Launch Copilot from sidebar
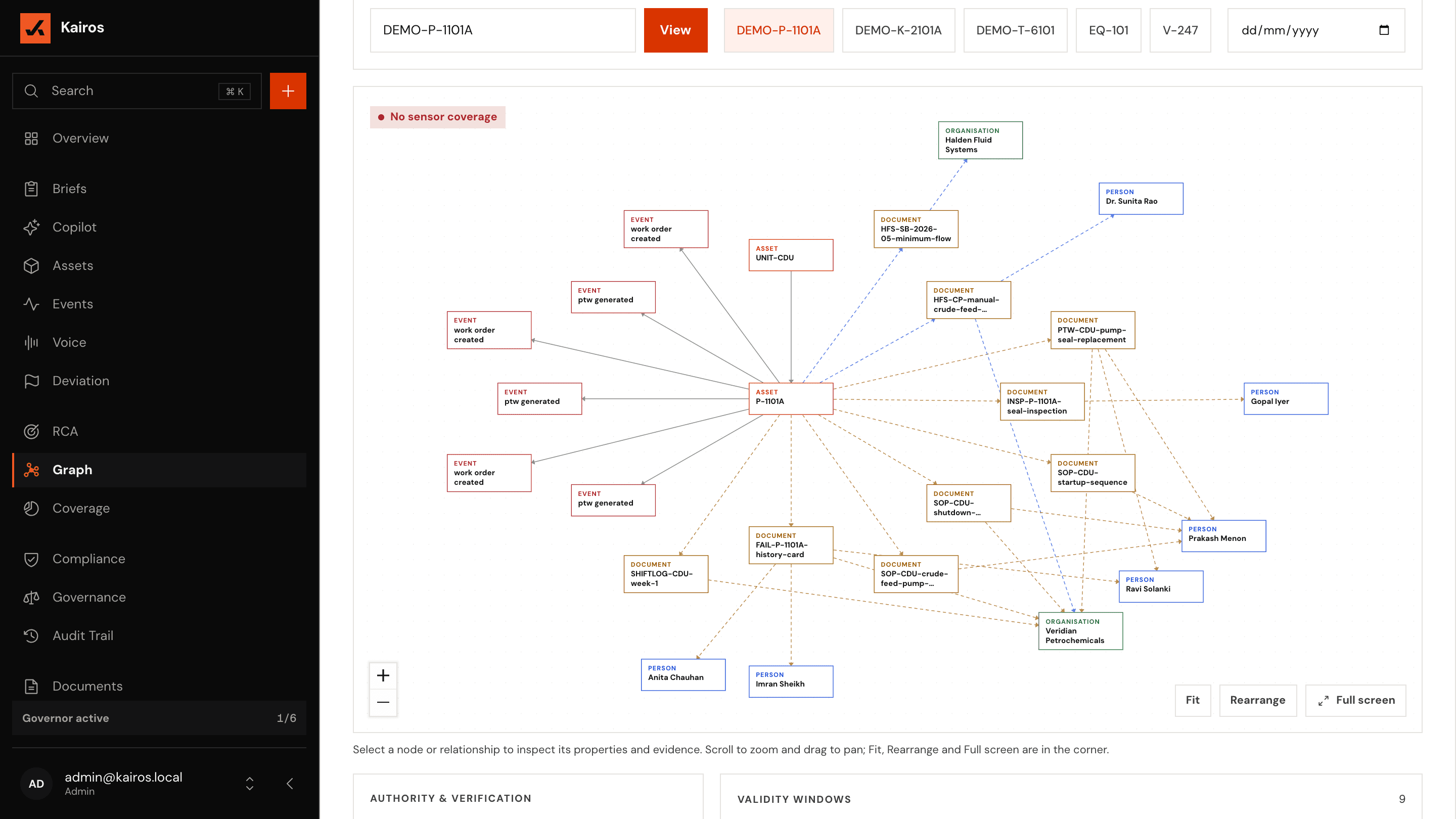The image size is (1456, 819). [159, 226]
